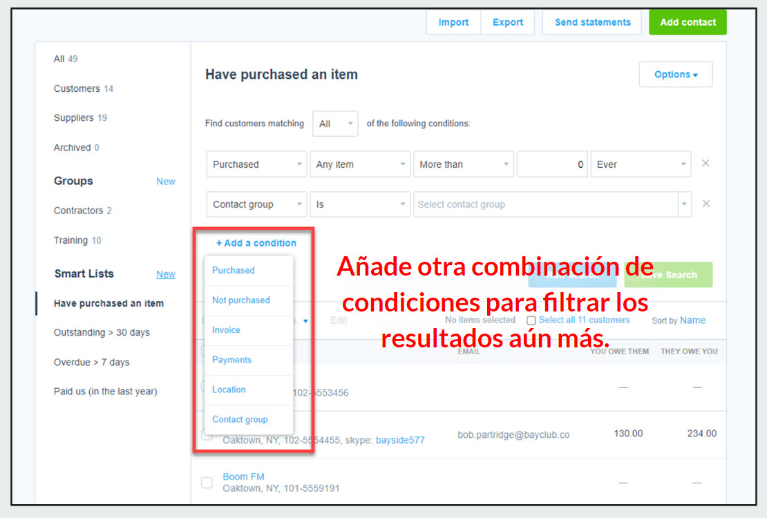Click the green Add contact button
This screenshot has height=518, width=767.
point(688,22)
